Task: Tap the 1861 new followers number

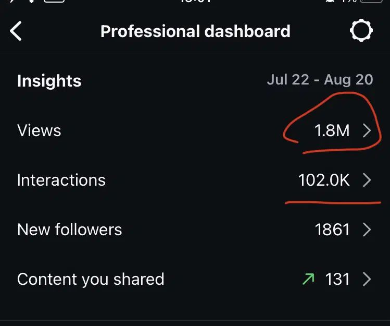Action: (x=332, y=230)
